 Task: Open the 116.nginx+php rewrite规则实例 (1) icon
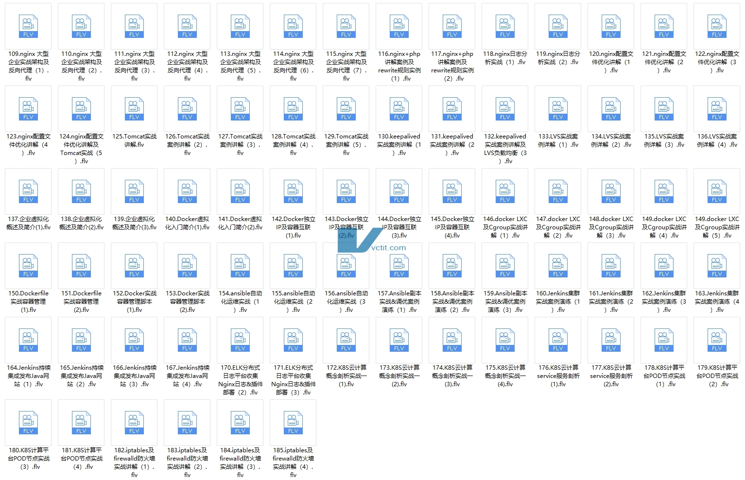click(x=399, y=26)
